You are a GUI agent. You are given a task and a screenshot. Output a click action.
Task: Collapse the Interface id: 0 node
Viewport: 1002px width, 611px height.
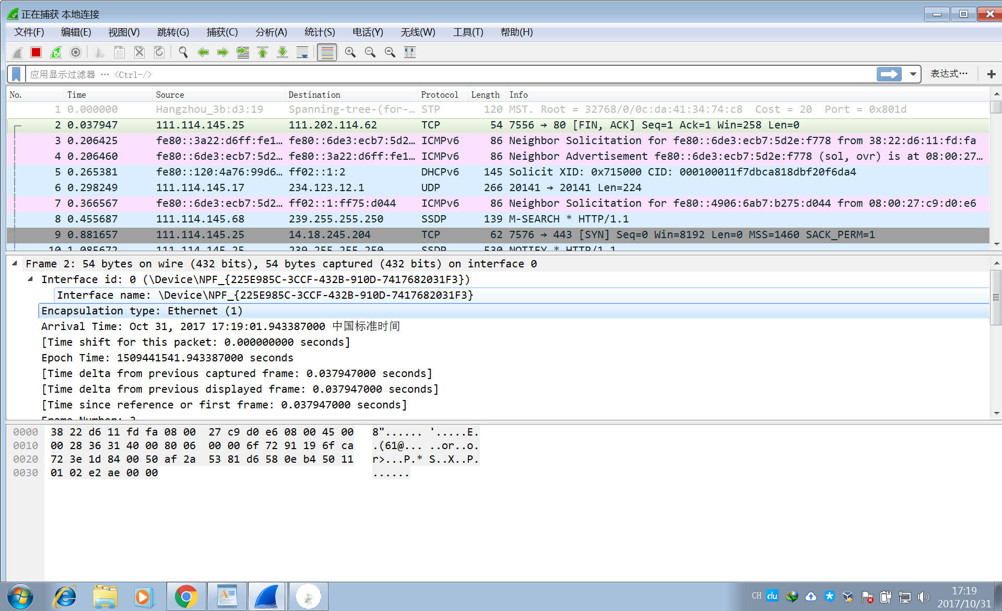coord(30,279)
